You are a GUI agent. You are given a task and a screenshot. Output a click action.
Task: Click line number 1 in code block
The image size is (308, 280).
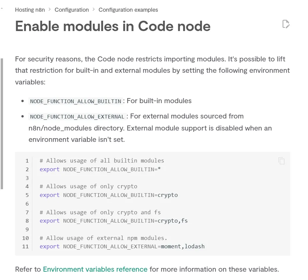click(x=27, y=161)
